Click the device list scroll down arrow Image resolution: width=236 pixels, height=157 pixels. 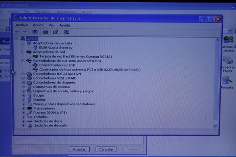tap(215, 126)
